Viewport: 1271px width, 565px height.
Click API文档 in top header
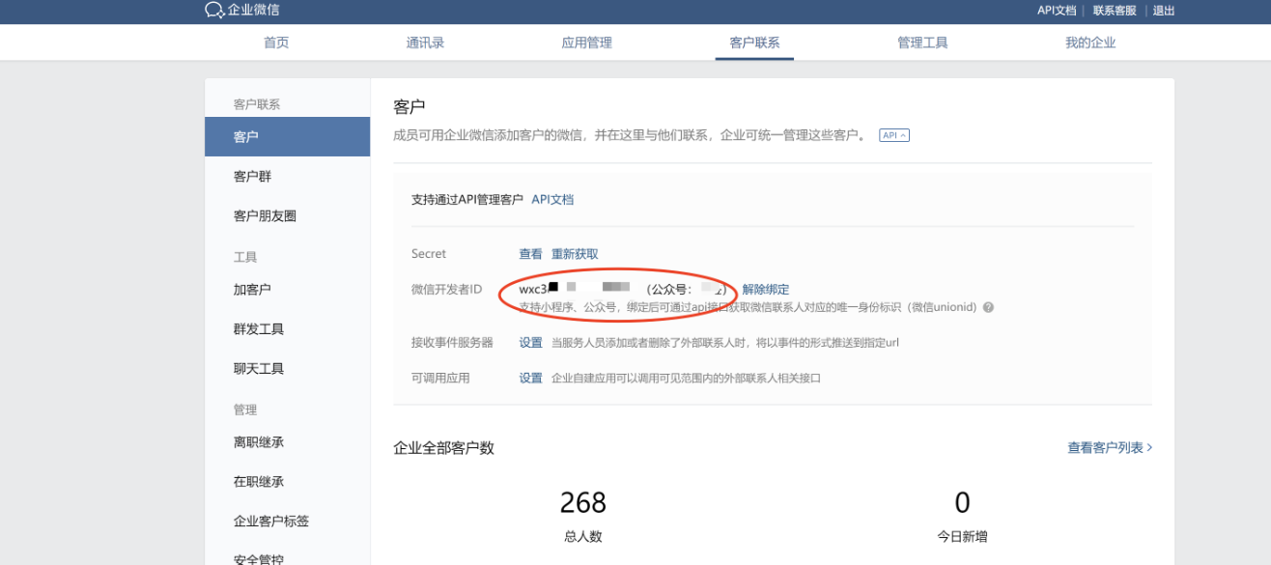(1056, 11)
